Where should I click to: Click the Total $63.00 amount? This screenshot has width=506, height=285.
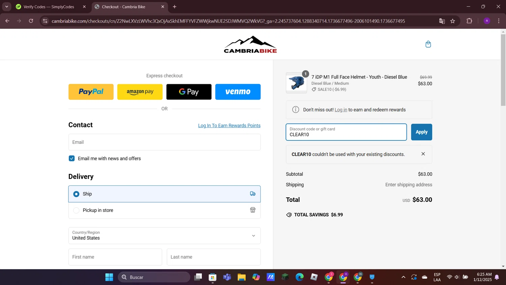pos(422,200)
